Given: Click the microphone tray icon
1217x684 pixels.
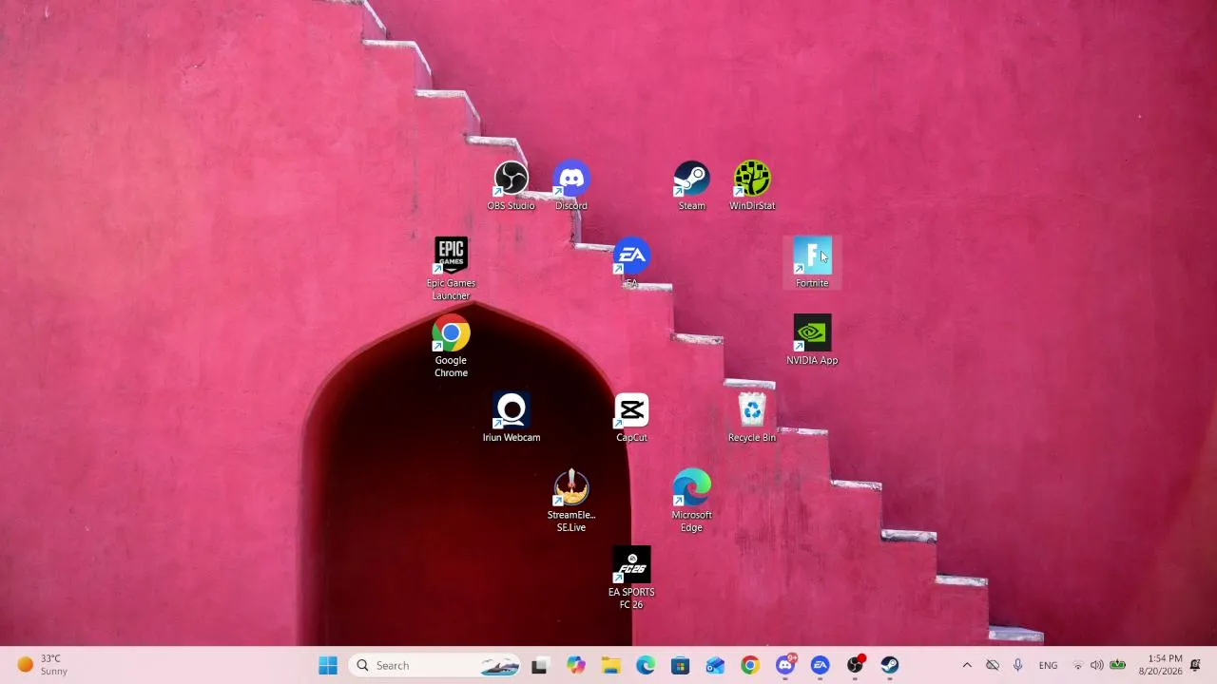Looking at the screenshot, I should coord(1018,666).
